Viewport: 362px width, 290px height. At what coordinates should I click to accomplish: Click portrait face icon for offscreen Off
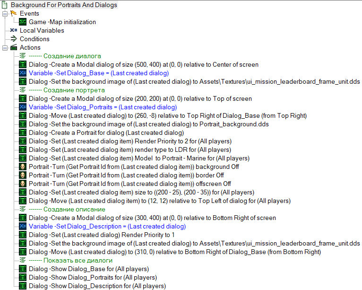(22, 184)
